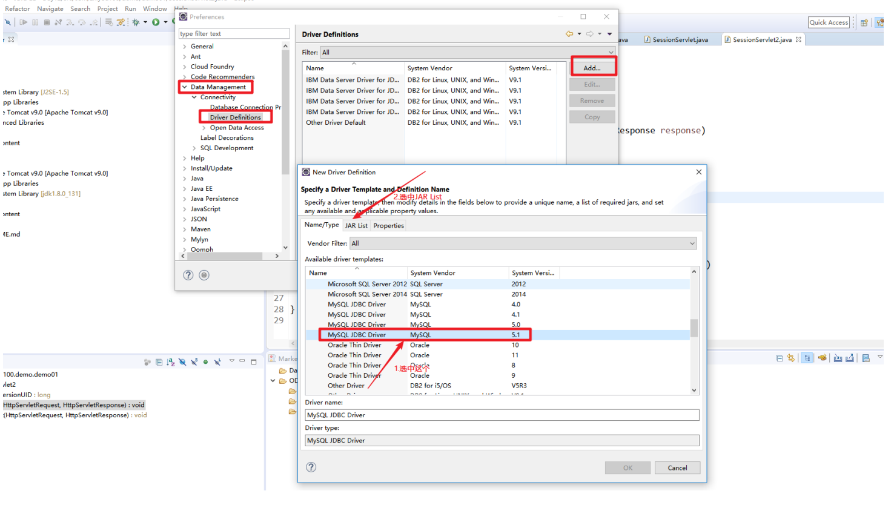Click the Suspend debug toolbar icon
The height and width of the screenshot is (508, 891).
coord(35,22)
